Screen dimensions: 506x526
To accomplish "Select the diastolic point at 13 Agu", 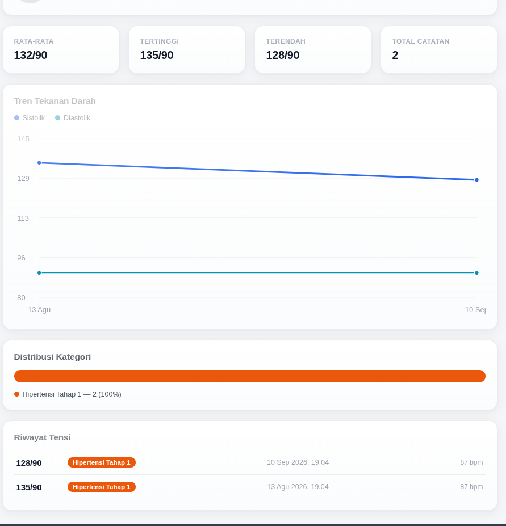I will pyautogui.click(x=39, y=273).
